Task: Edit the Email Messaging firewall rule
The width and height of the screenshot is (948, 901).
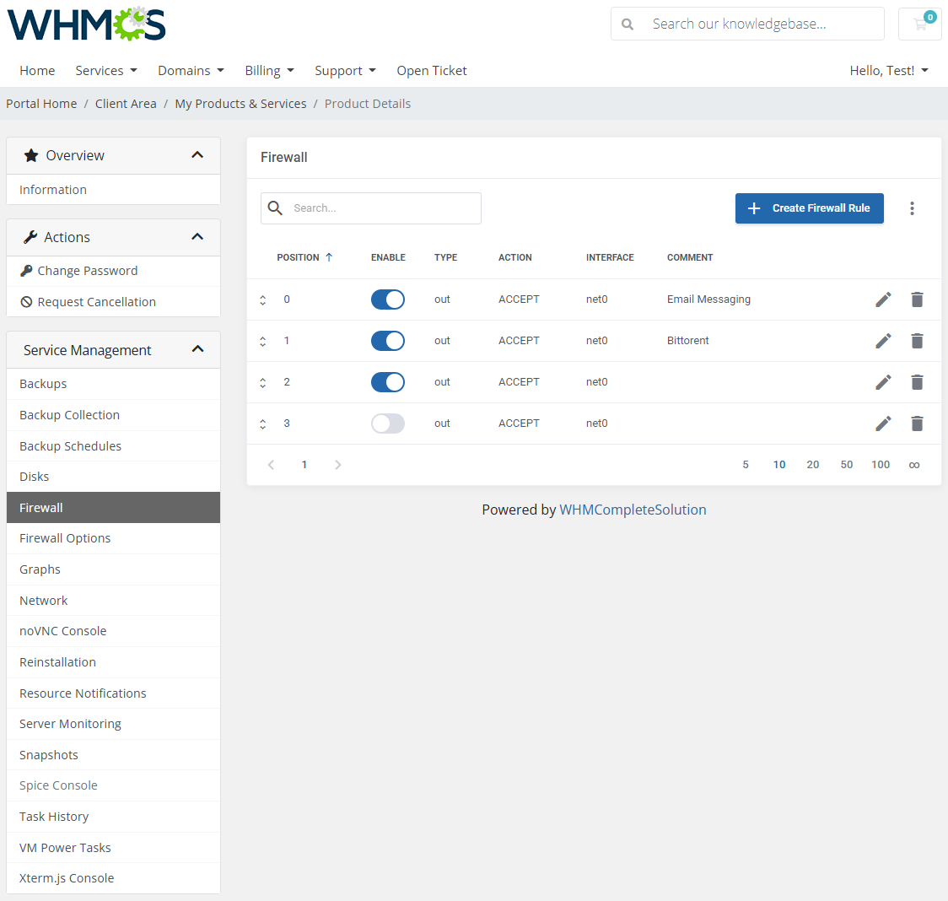Action: (883, 299)
